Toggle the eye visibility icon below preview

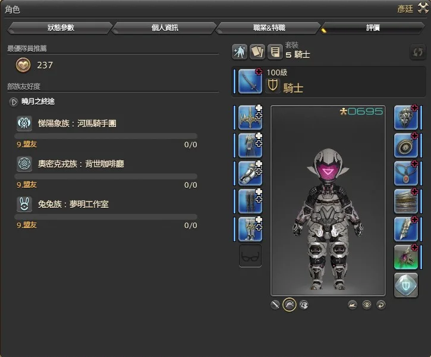(367, 305)
